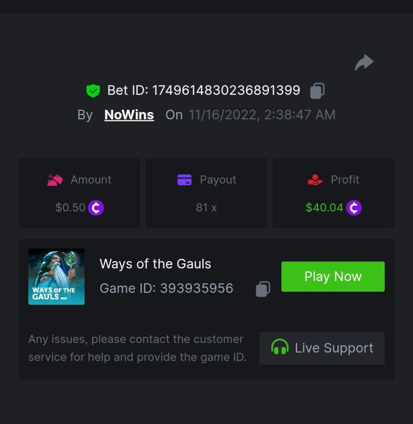Click the 81 x payout value
The image size is (413, 424).
pos(206,207)
